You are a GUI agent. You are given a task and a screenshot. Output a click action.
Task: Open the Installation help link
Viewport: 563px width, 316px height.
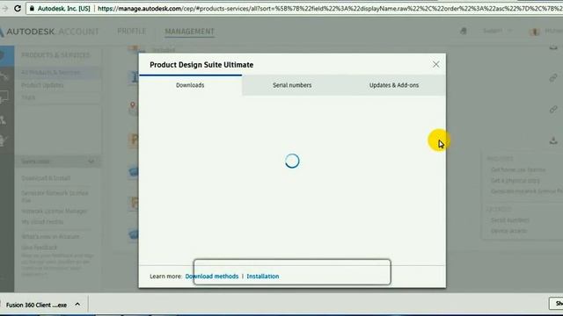(263, 276)
